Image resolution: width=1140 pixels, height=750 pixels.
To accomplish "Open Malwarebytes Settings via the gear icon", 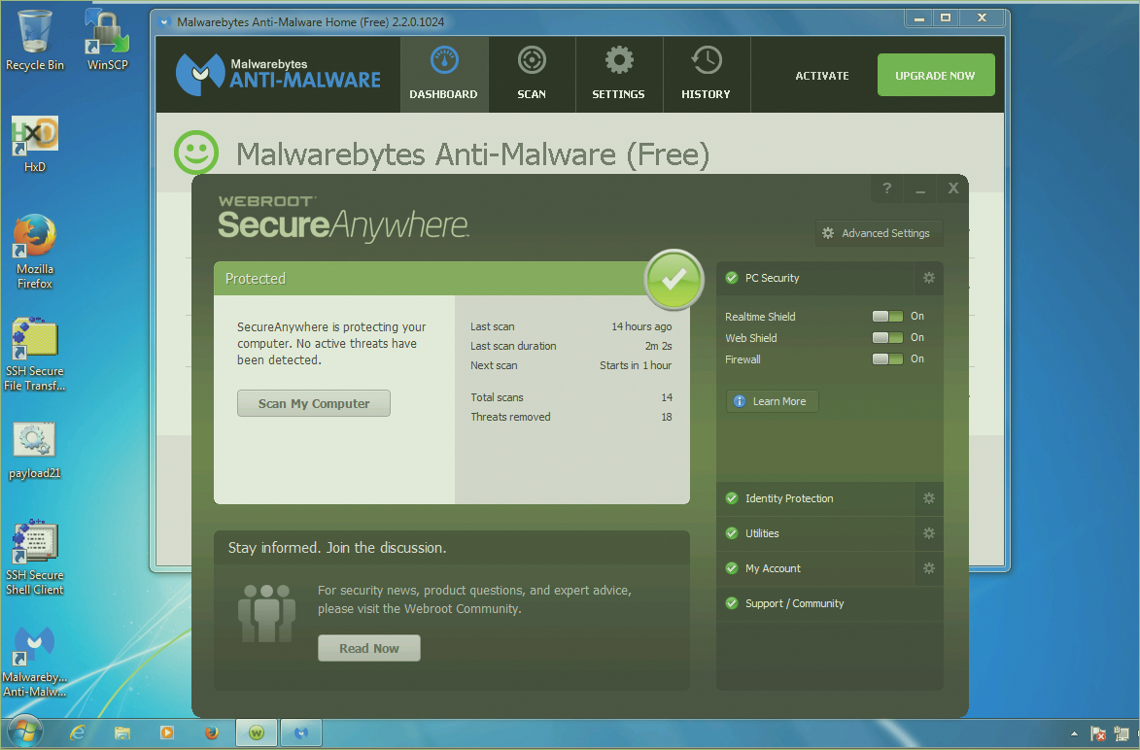I will 619,73.
